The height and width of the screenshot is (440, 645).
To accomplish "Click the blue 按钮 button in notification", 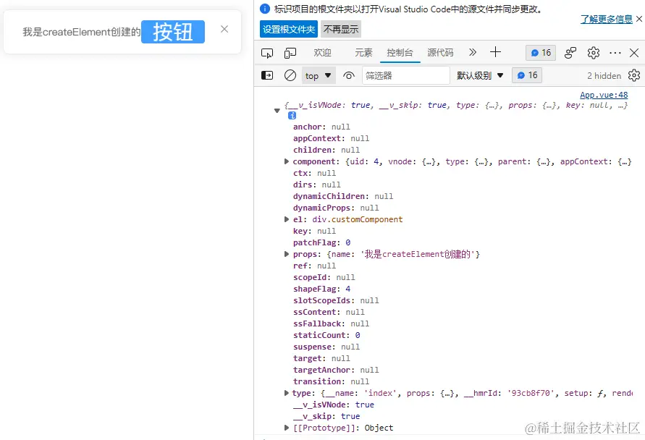I will (173, 32).
